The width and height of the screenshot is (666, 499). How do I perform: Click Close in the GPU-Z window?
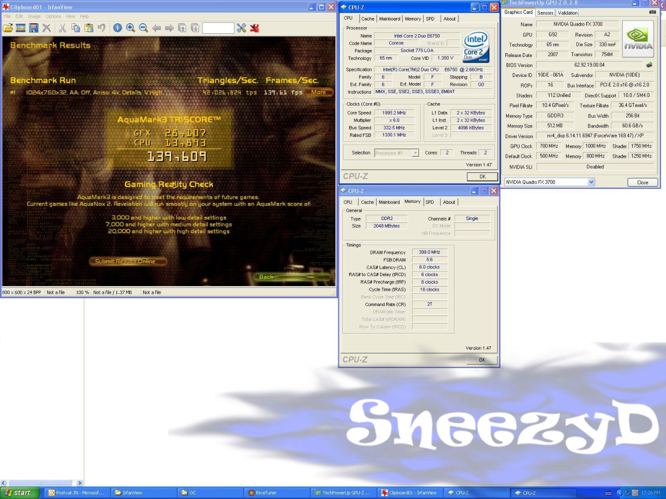643,182
